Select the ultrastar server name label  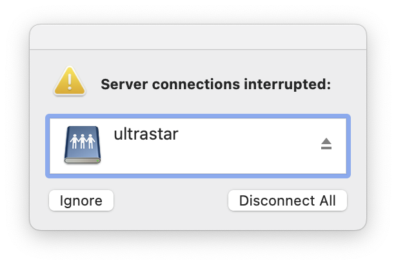pos(146,134)
